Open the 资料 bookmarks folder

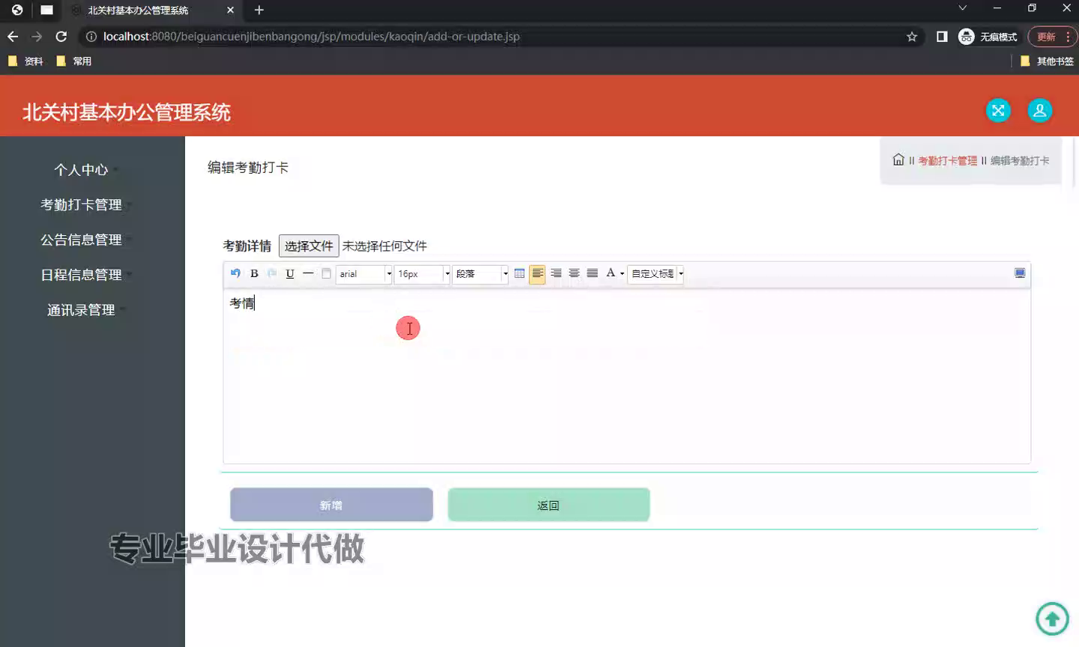coord(25,61)
